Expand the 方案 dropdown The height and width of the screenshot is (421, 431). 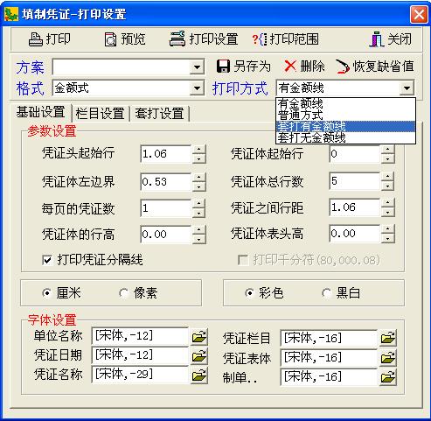(197, 67)
